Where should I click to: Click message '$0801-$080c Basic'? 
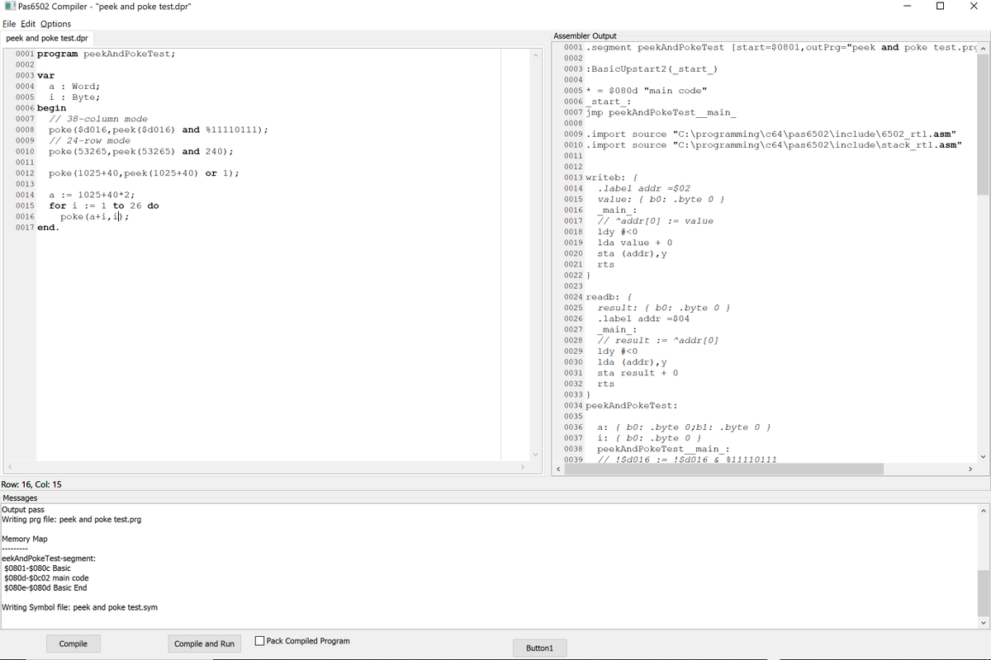(37, 568)
